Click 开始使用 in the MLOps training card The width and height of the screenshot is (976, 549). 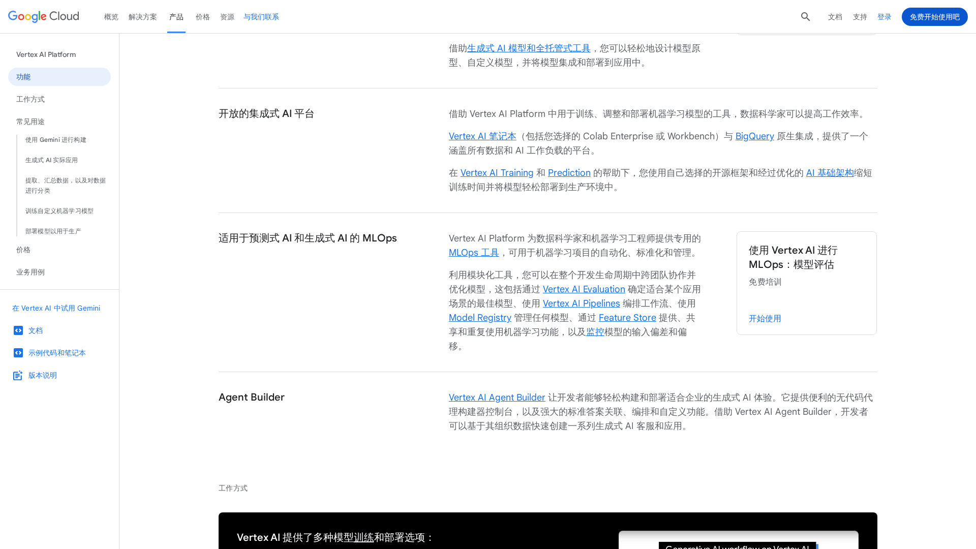pyautogui.click(x=765, y=319)
